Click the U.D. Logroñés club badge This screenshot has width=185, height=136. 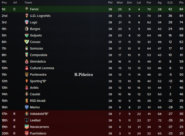click(x=27, y=16)
